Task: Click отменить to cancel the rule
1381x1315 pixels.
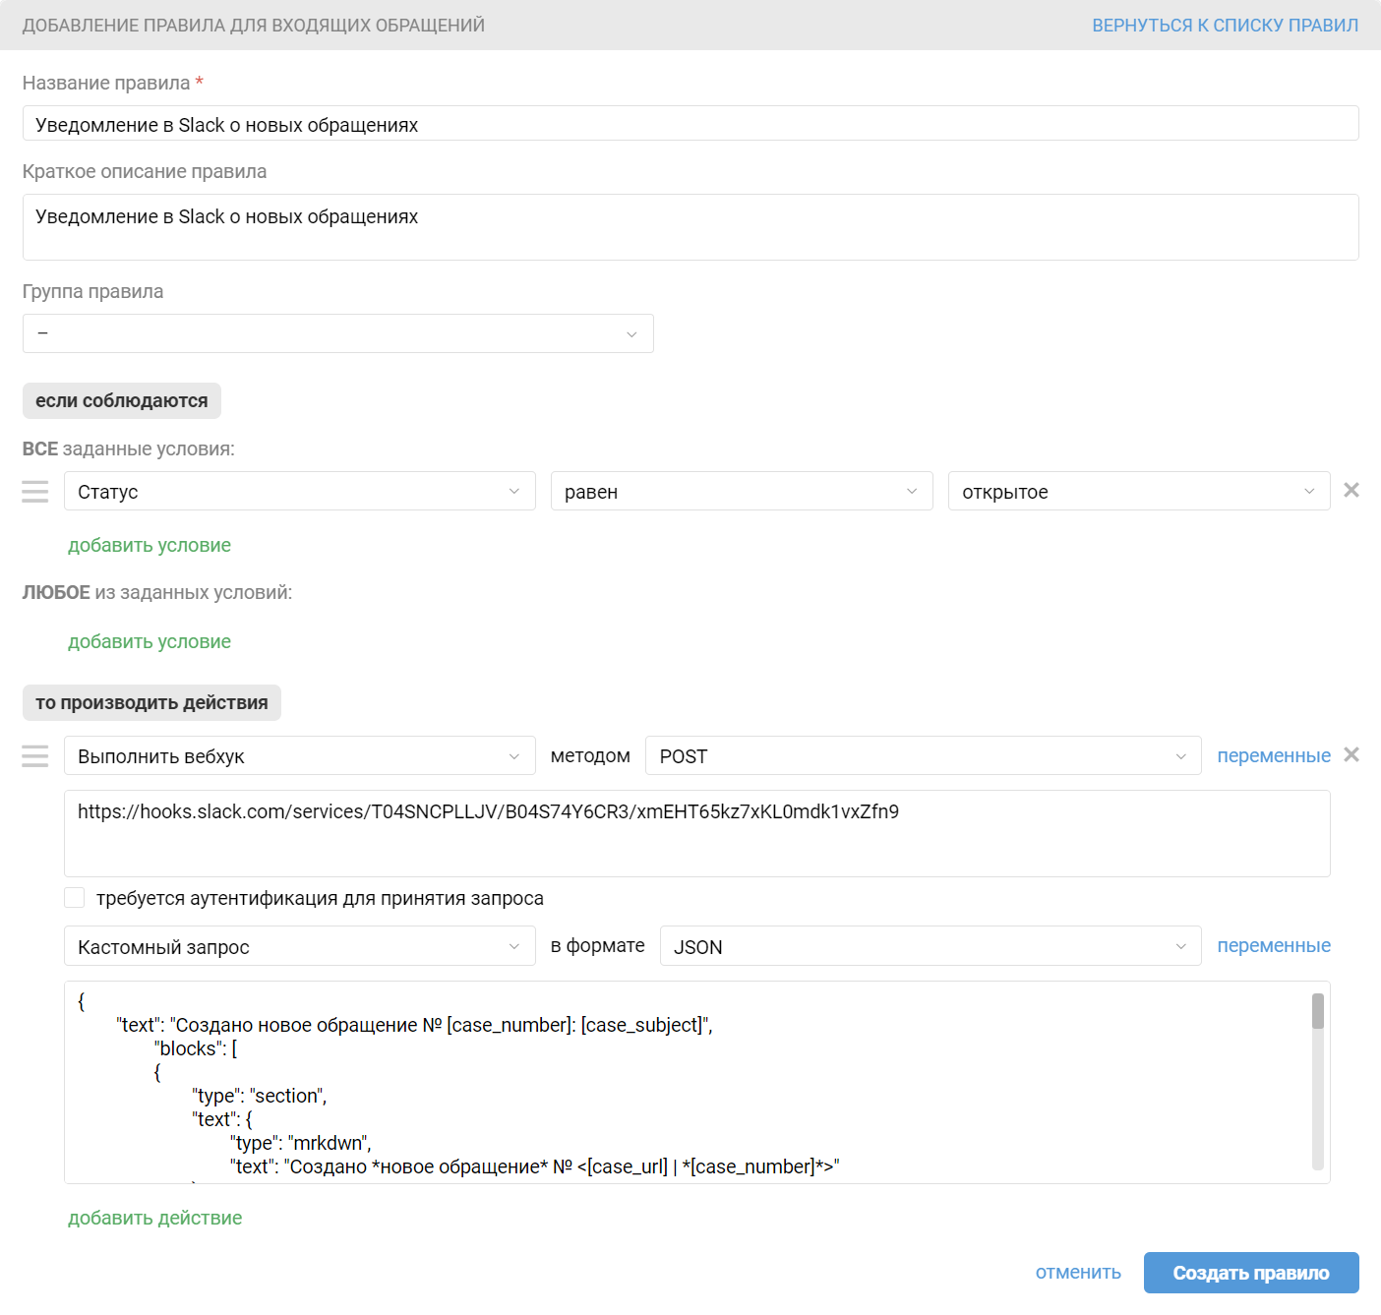Action: pos(1078,1272)
